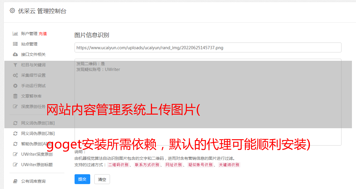The image size is (356, 189).
Task: Click the 疑似账号识别 tag
Action: coord(200,165)
